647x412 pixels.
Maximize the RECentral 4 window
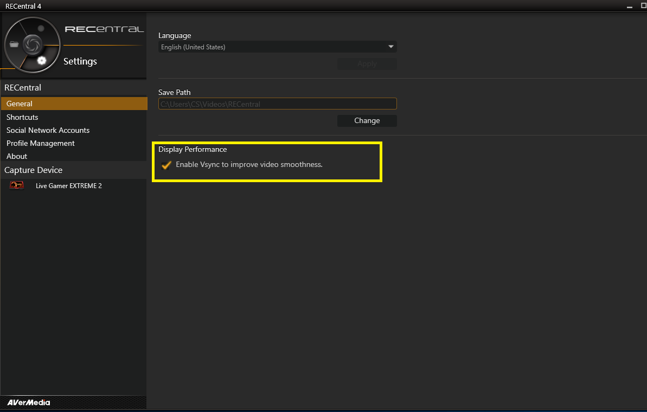[644, 6]
